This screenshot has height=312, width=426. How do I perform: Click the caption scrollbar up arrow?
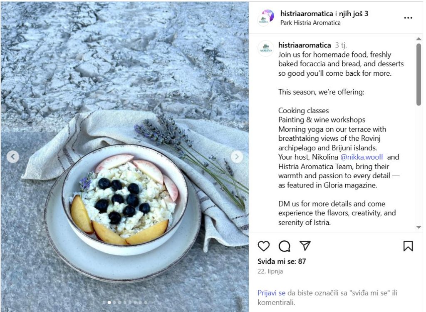pos(419,39)
